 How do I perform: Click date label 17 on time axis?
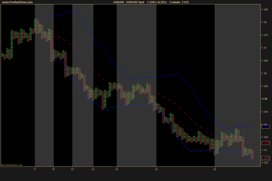(35, 169)
